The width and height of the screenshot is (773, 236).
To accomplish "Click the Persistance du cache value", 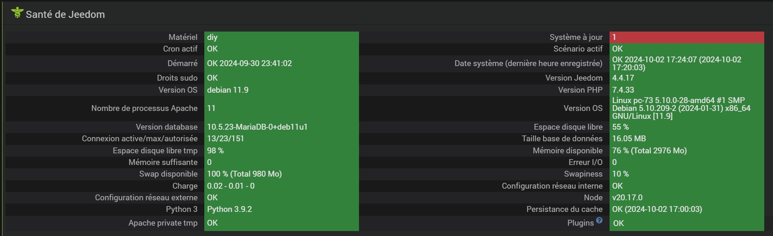I will pos(657,209).
